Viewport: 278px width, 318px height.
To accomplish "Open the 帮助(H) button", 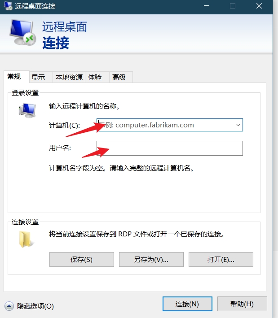I will tap(242, 304).
